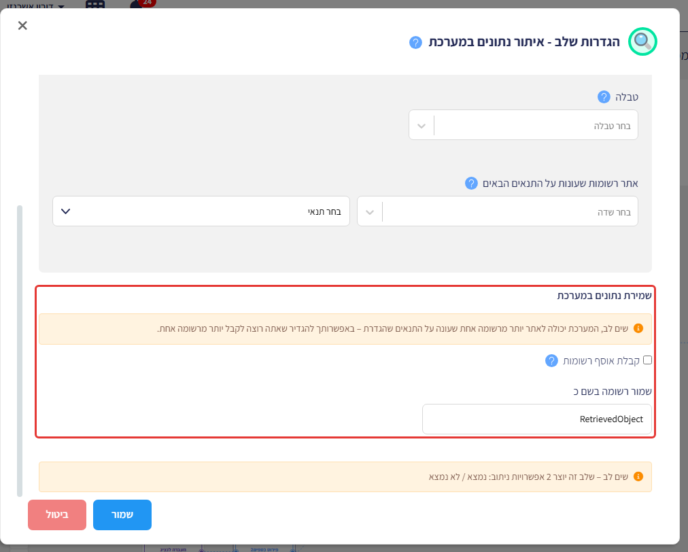
Task: Open help icon beside טבלה label
Action: coord(604,97)
